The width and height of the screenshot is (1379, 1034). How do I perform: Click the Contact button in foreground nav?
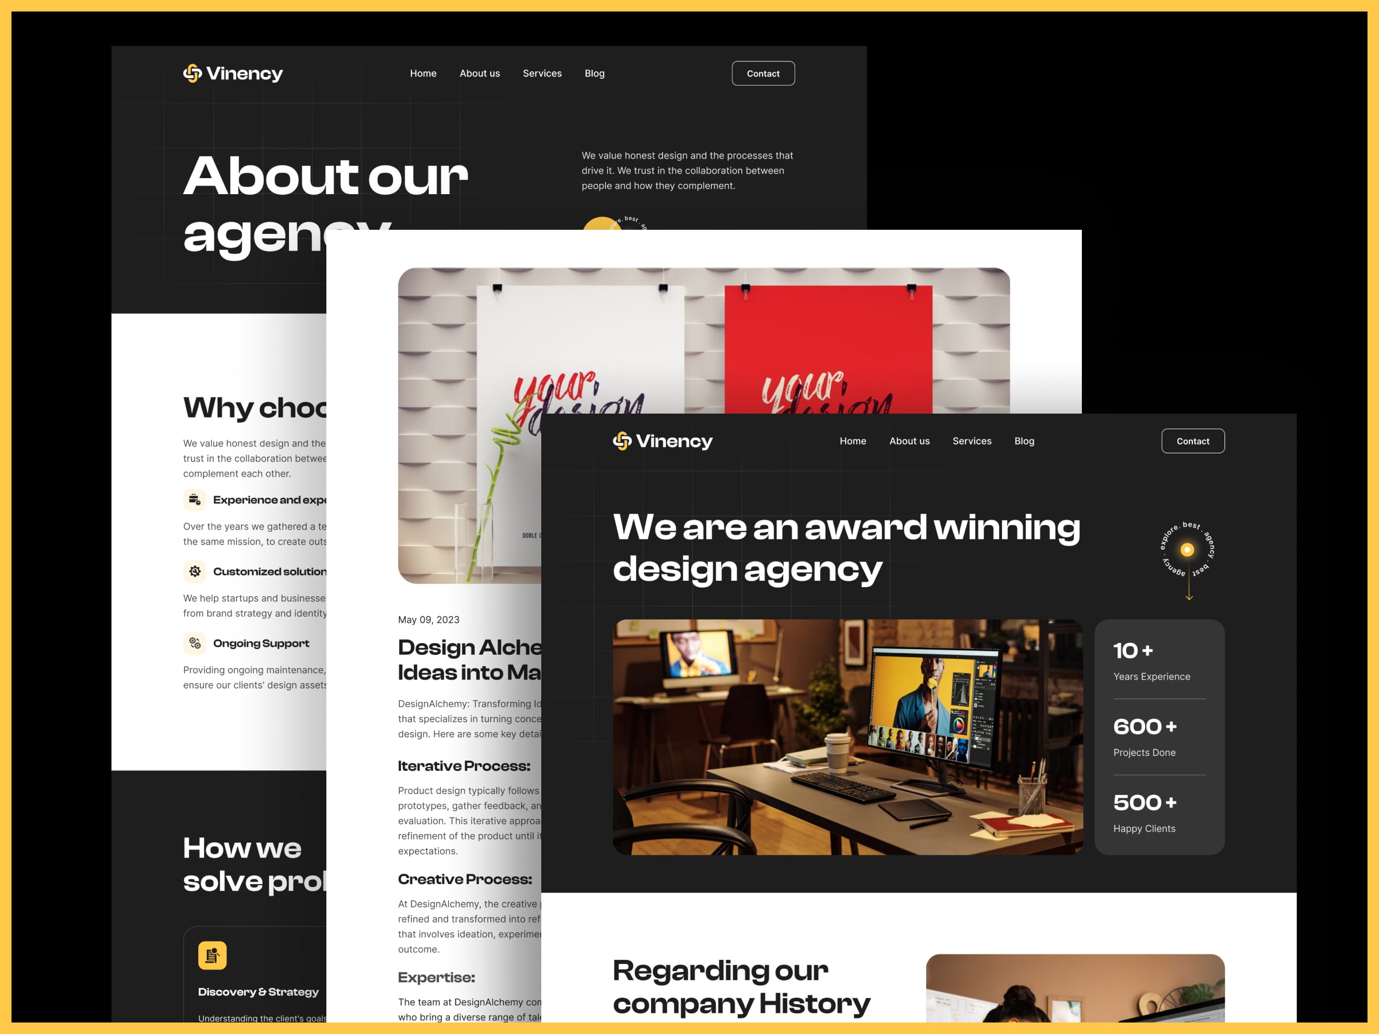1191,441
